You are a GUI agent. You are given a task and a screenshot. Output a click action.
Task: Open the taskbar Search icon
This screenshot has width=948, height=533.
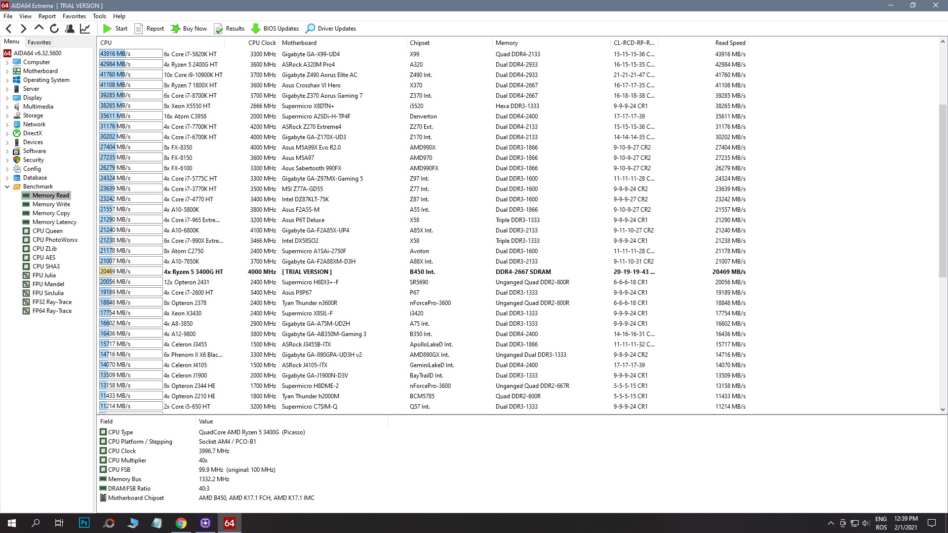pos(36,523)
